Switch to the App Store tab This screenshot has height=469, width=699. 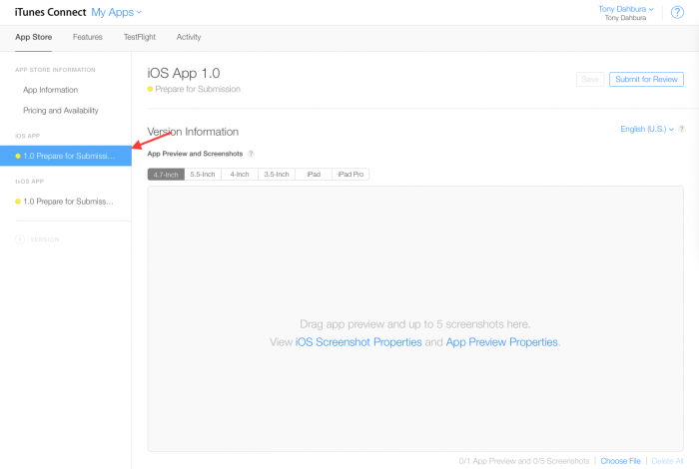(x=33, y=37)
